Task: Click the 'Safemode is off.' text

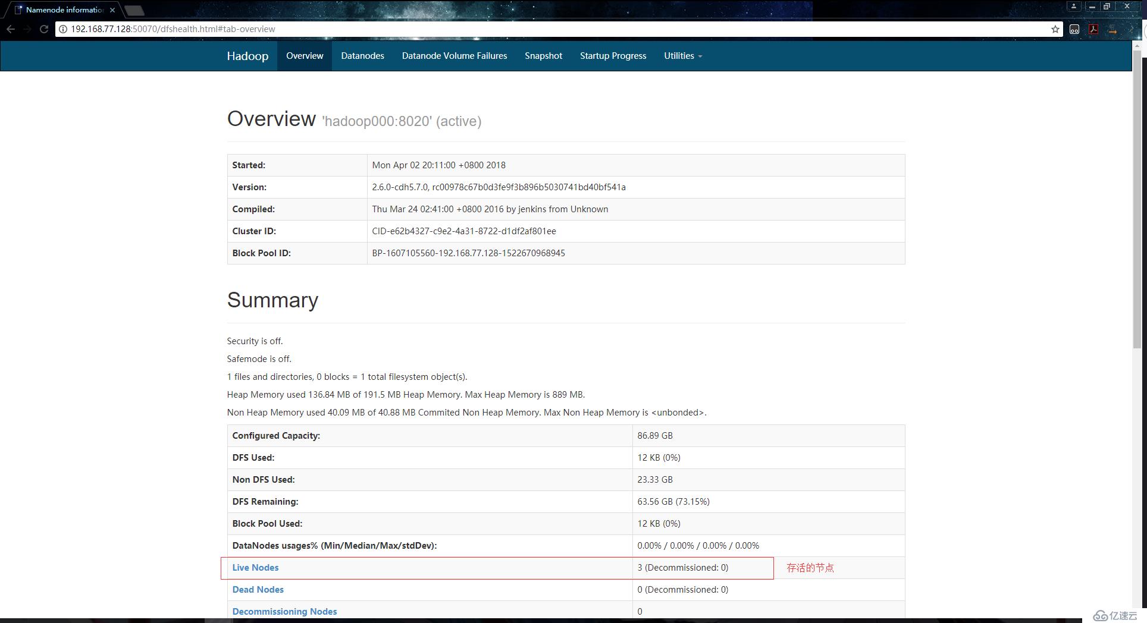Action: point(259,359)
